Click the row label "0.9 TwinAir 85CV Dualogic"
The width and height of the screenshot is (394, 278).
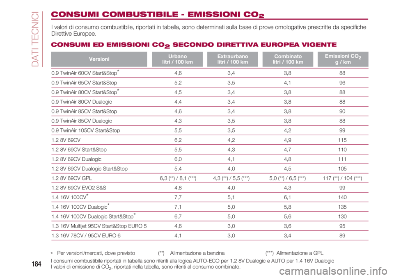coord(82,121)
